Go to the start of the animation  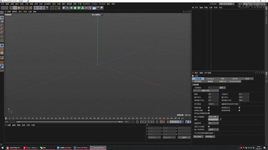tap(137, 122)
